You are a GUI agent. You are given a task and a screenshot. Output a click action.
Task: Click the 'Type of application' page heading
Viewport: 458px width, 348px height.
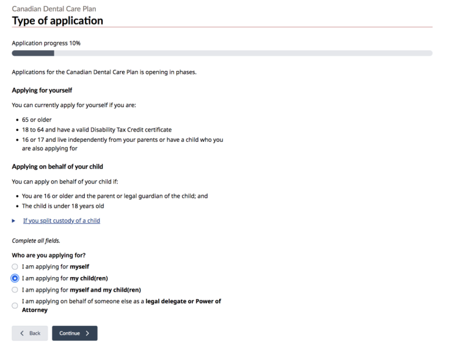(57, 21)
